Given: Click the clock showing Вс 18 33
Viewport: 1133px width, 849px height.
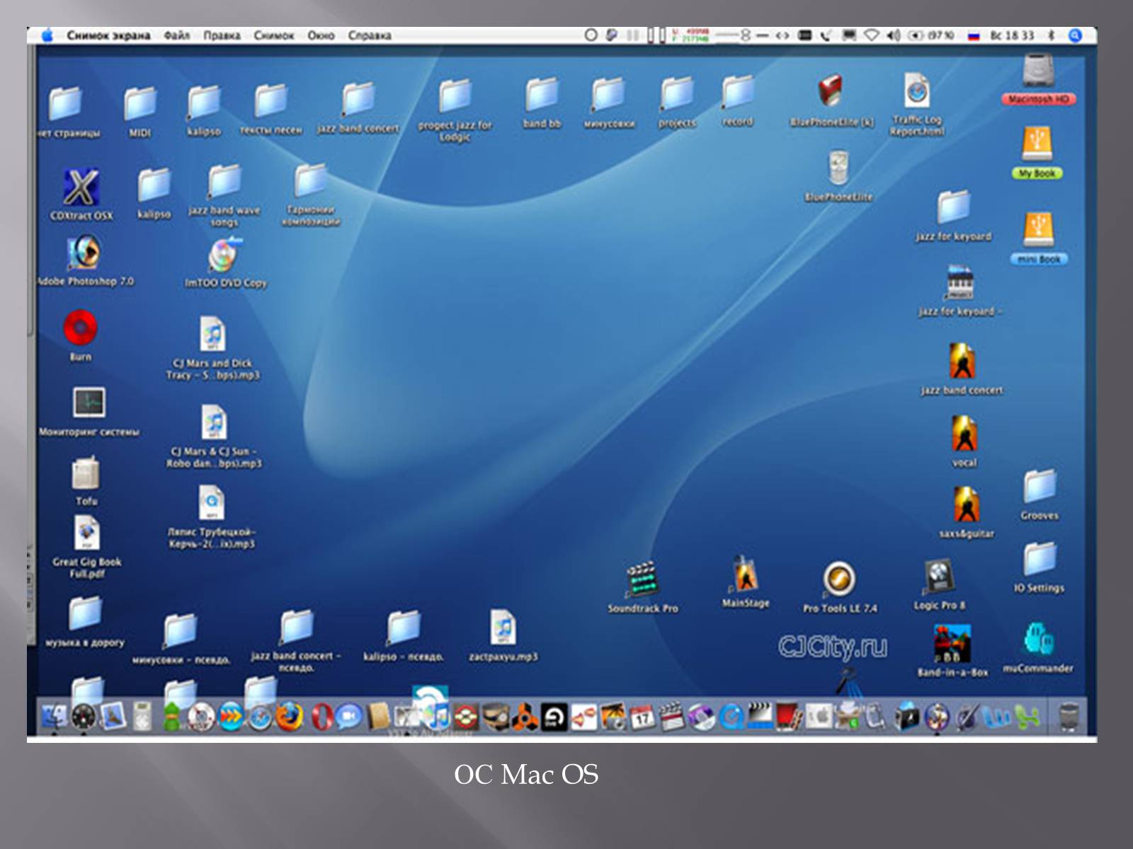Looking at the screenshot, I should [x=1012, y=35].
